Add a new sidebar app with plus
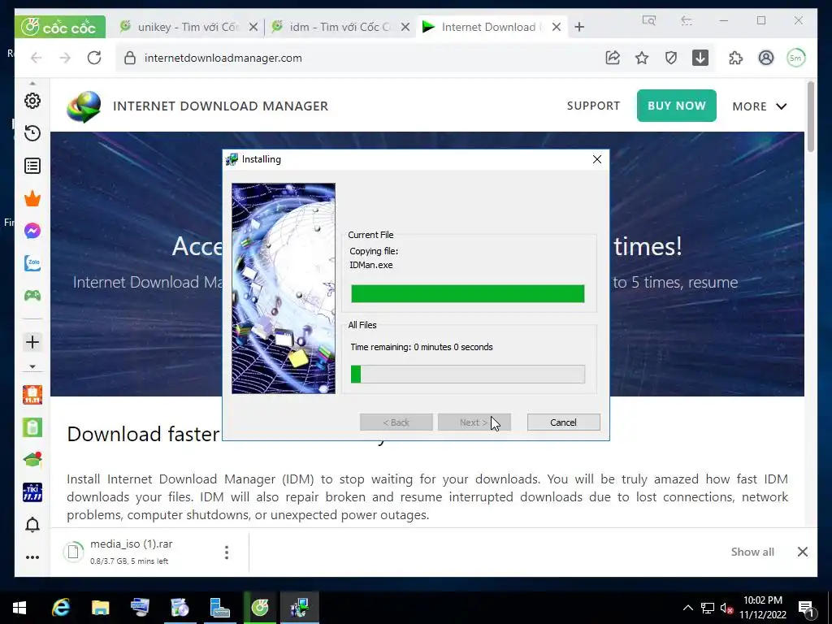Viewport: 832px width, 624px height. [32, 342]
